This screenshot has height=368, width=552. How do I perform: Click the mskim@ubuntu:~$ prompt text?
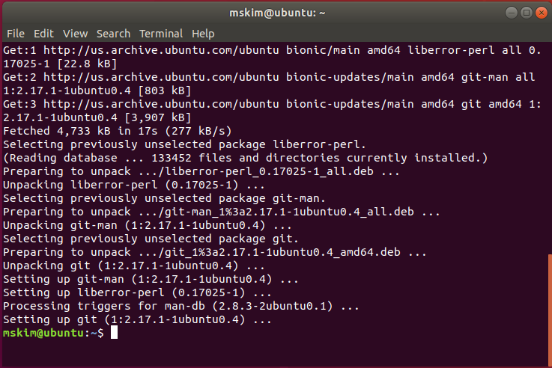[x=53, y=333]
